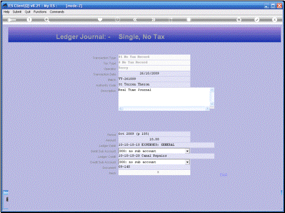The image size is (285, 213).
Task: Expand the Credit Sub Account dropdown
Action: click(187, 162)
